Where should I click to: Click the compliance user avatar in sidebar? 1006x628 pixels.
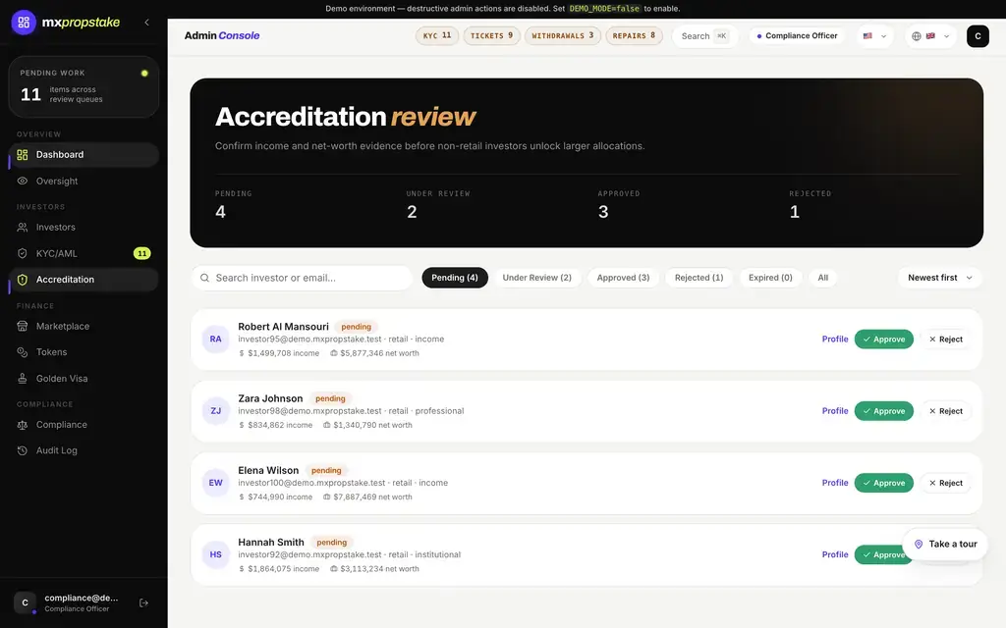click(25, 603)
